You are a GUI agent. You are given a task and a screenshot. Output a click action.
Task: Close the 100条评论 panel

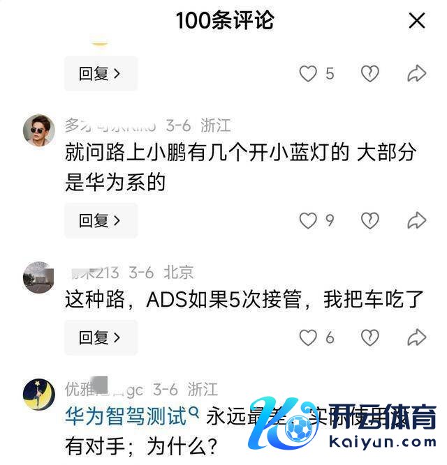[x=417, y=20]
